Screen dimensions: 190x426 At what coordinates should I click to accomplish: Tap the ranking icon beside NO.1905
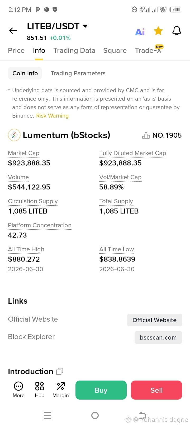tap(146, 135)
